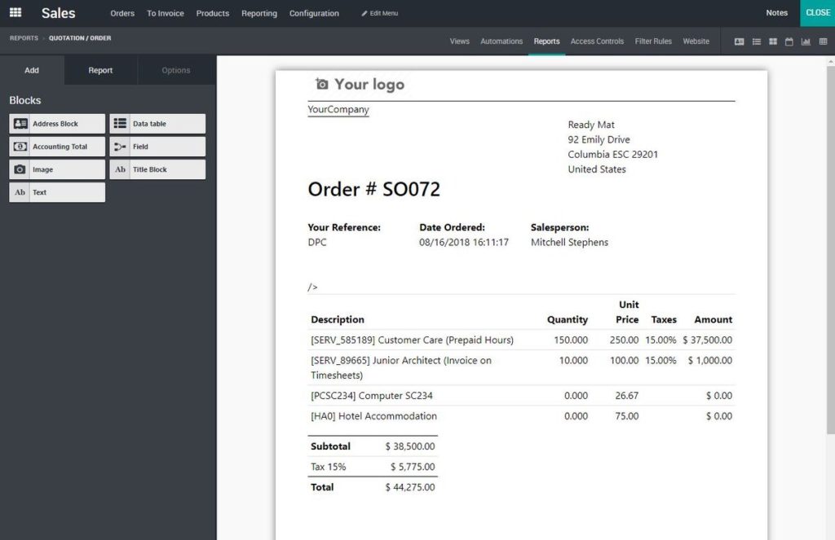Insert an Address Block from the Blocks panel

click(x=57, y=123)
